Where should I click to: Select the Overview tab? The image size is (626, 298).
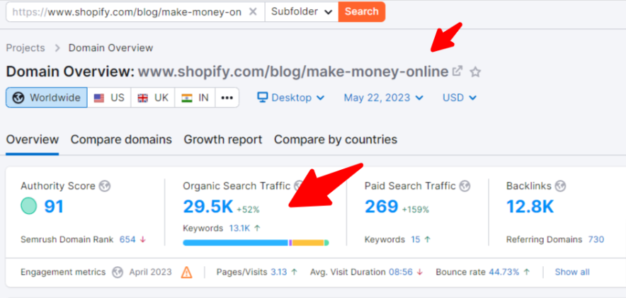(x=33, y=139)
